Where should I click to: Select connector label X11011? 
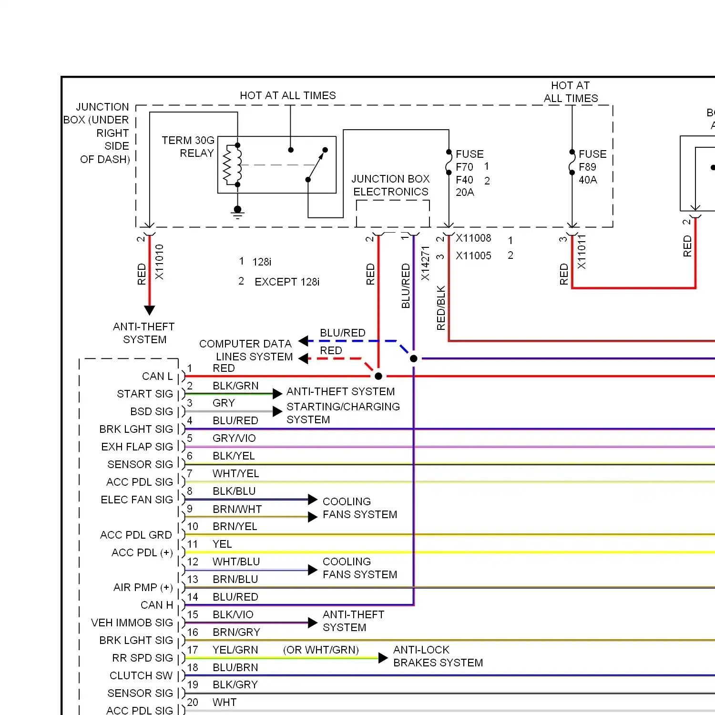582,252
